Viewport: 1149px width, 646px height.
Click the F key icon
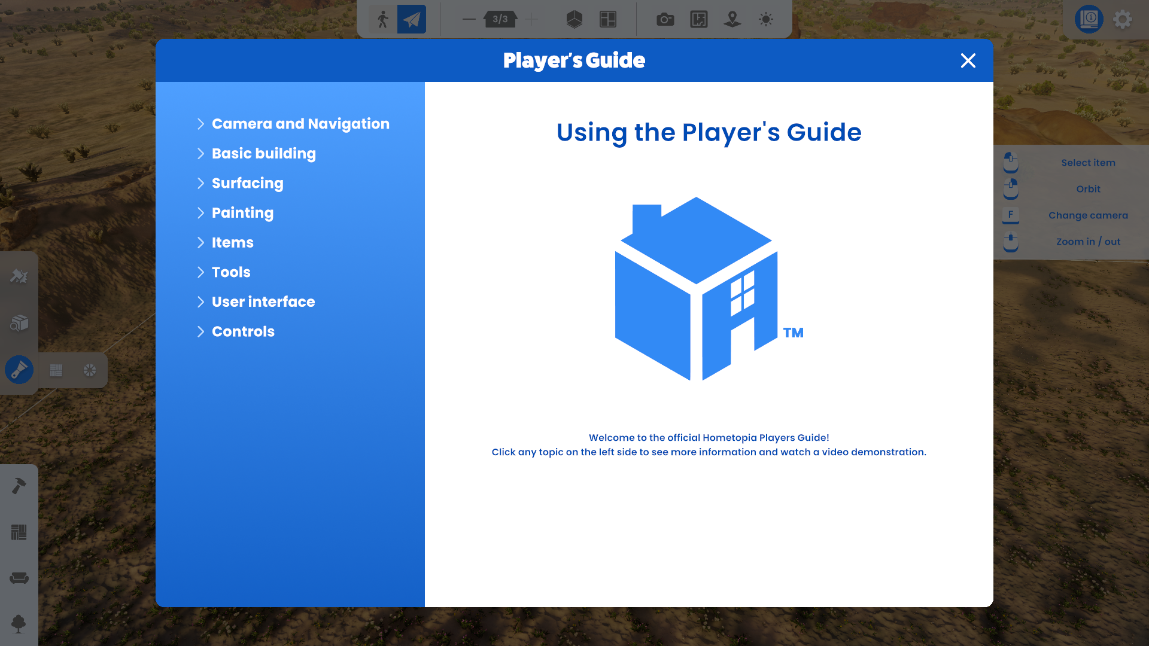(x=1011, y=215)
